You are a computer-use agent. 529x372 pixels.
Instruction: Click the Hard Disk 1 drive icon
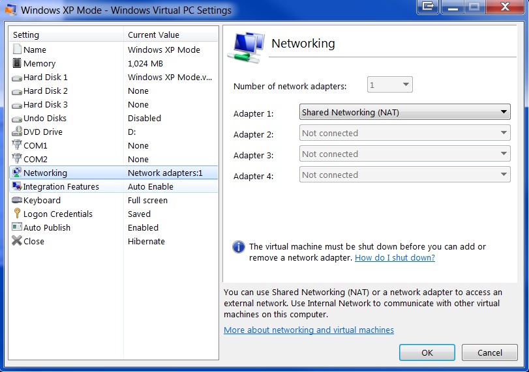click(x=17, y=79)
